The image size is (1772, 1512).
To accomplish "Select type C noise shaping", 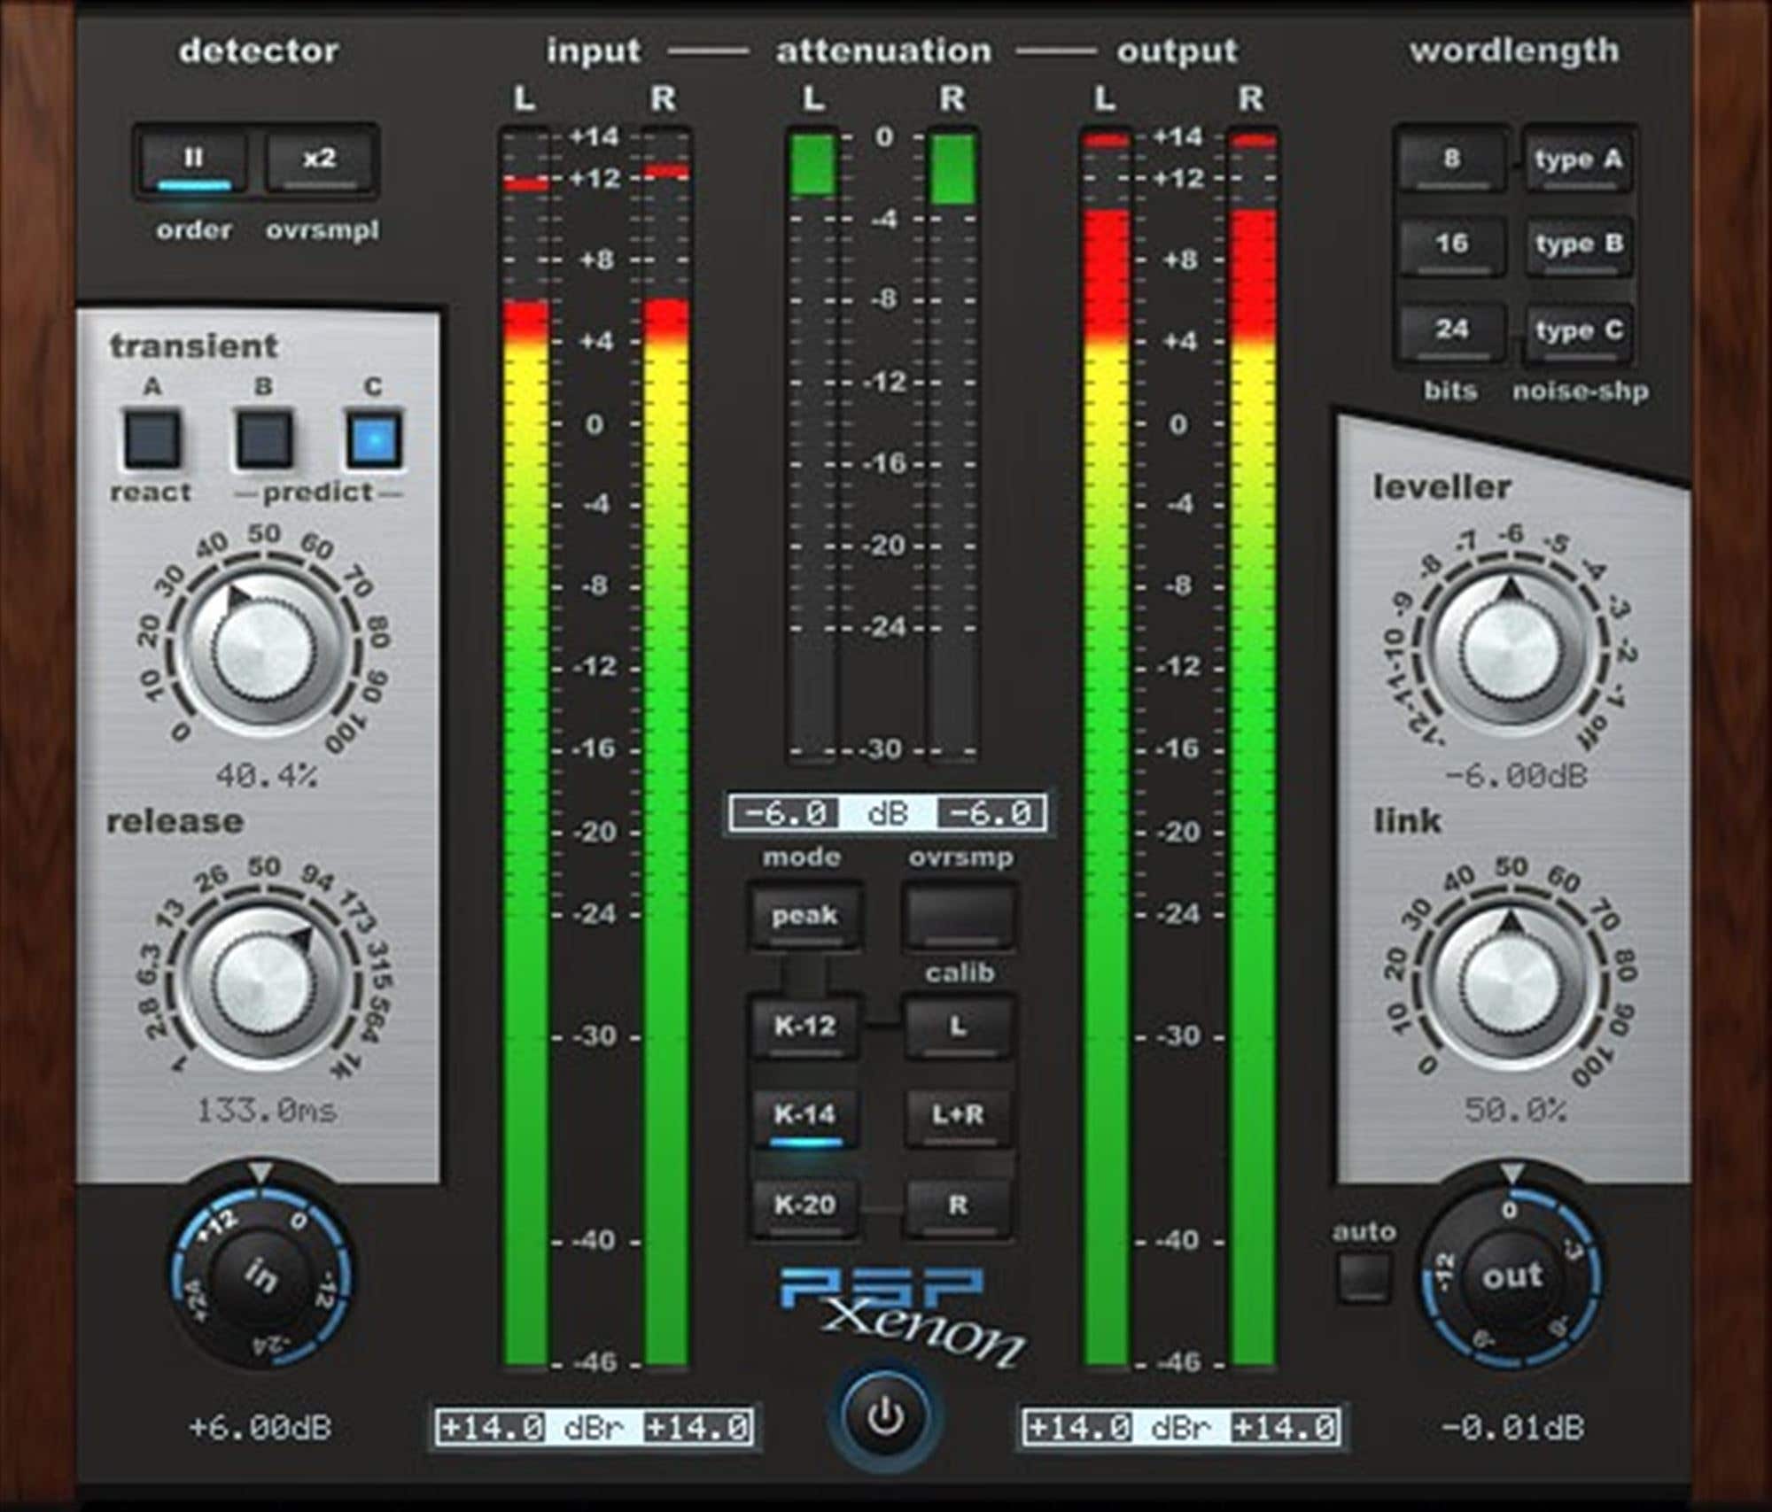I will 1578,331.
